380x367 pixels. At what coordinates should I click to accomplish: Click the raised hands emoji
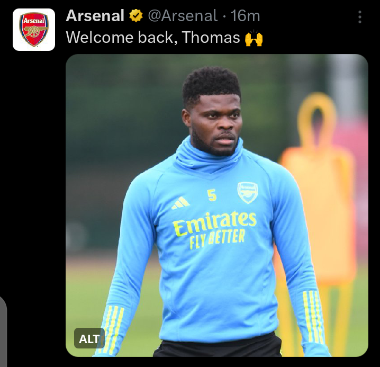(254, 38)
